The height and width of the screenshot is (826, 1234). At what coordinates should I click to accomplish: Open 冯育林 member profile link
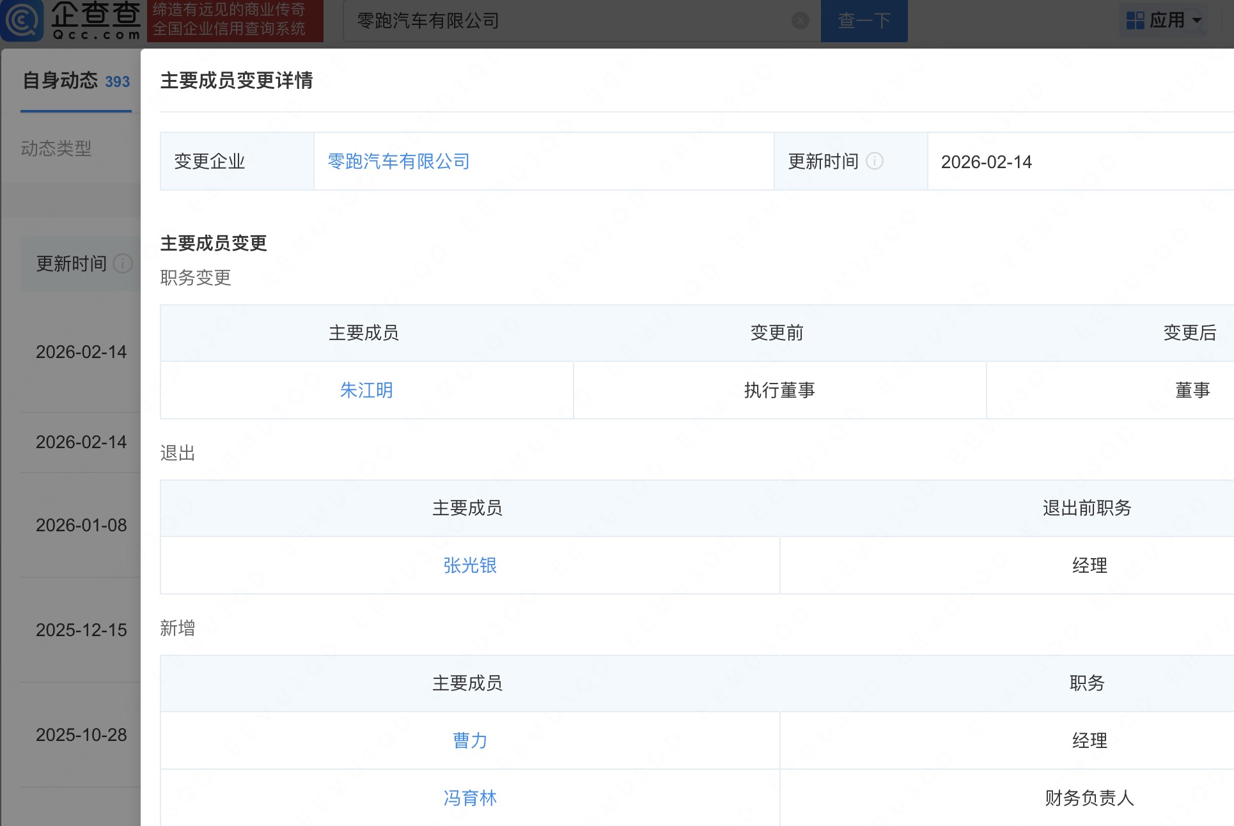(x=470, y=798)
